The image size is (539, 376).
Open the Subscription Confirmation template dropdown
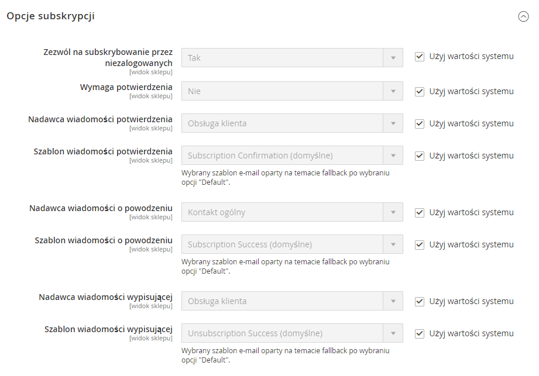[292, 156]
